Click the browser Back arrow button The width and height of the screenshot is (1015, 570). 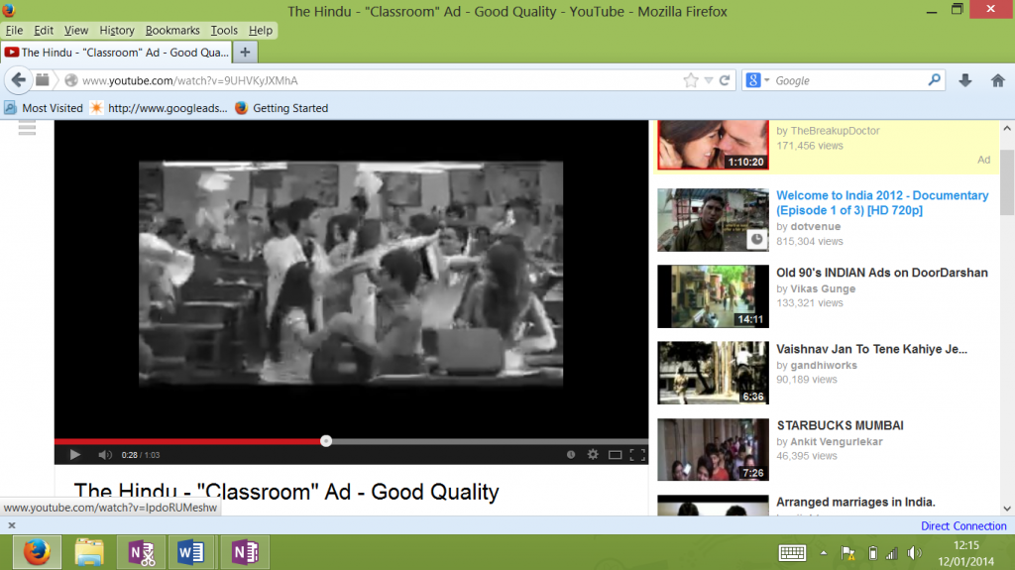coord(19,80)
